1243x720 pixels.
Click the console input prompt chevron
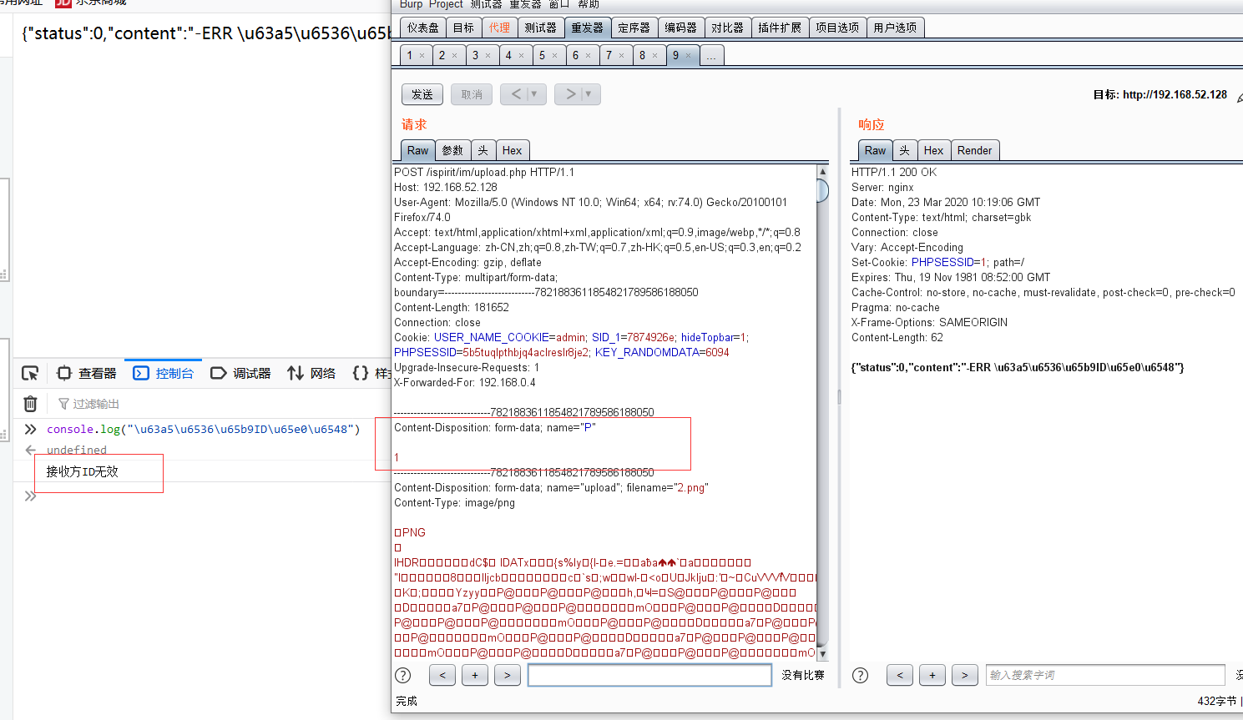(30, 496)
